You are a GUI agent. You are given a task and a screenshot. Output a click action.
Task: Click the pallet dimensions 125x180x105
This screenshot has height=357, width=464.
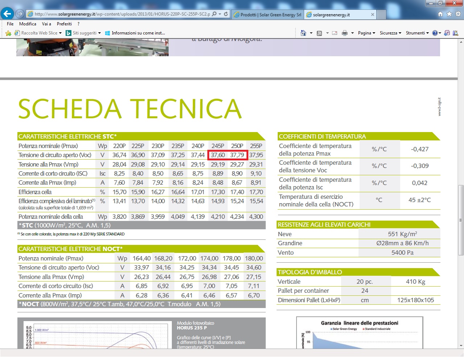tap(415, 300)
